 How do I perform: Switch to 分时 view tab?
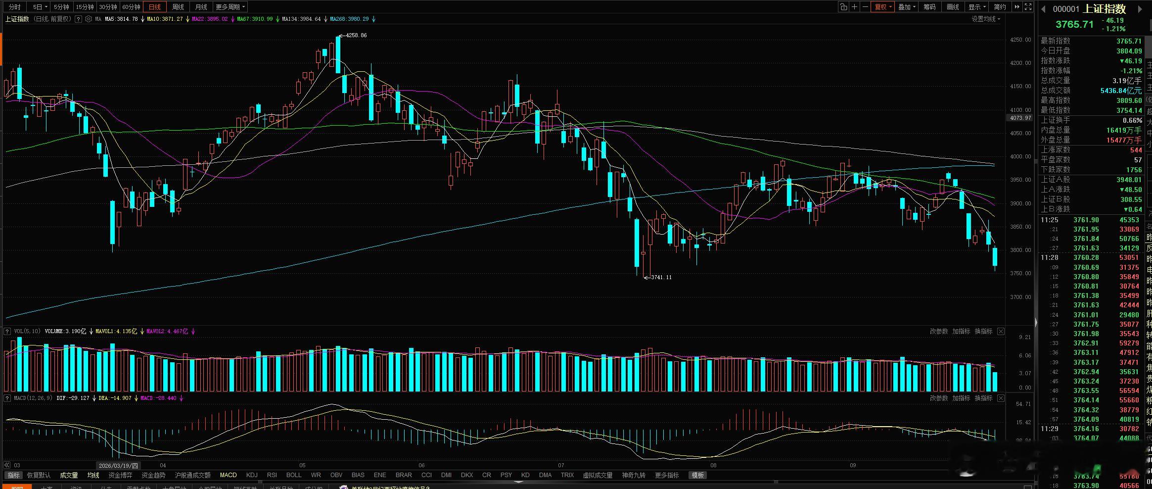15,7
